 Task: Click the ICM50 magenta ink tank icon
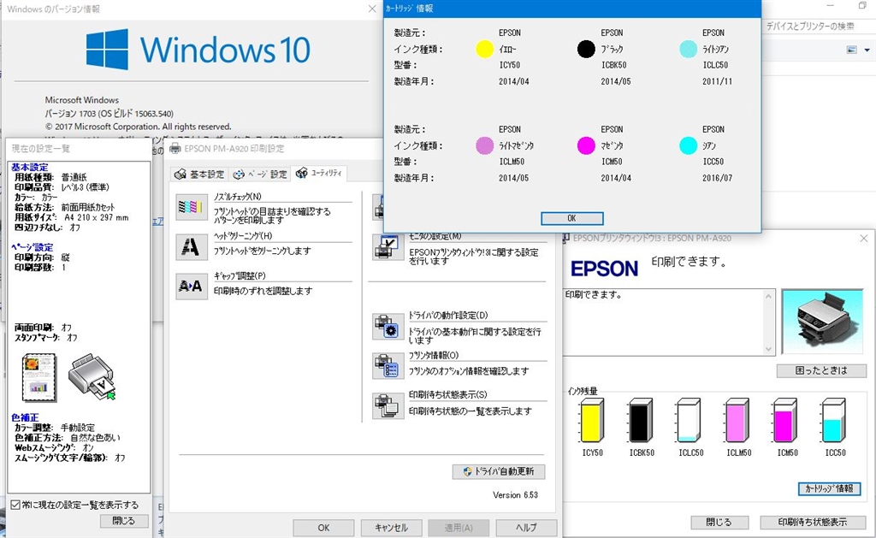(x=785, y=421)
